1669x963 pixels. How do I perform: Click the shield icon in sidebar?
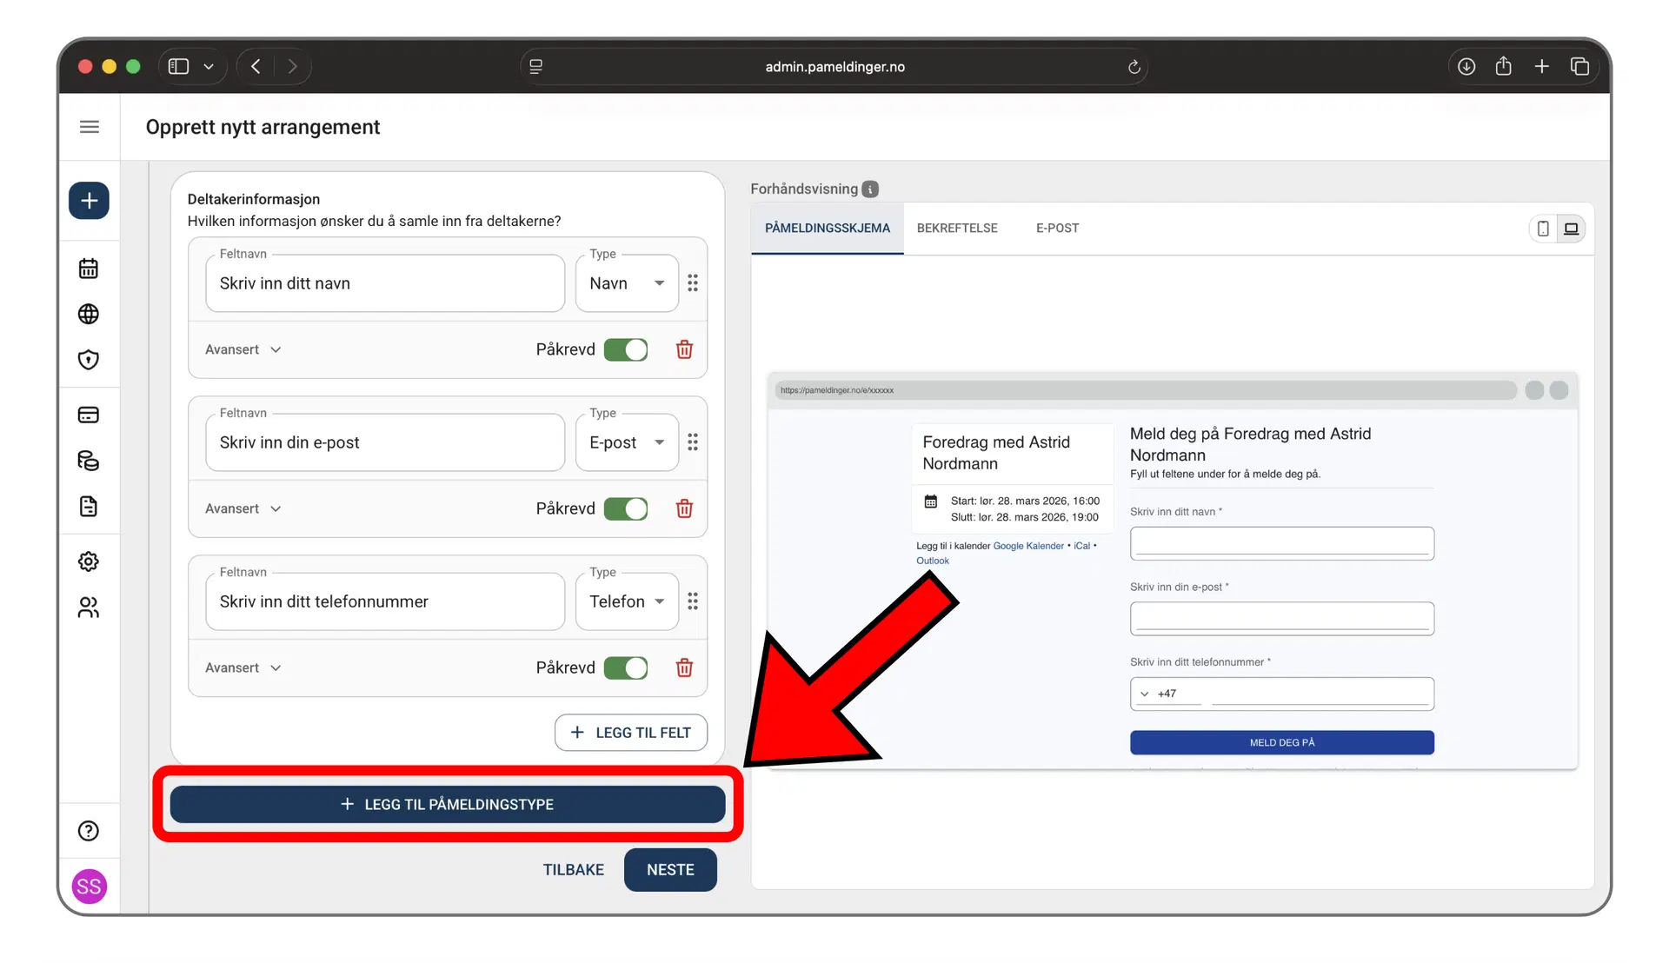point(89,360)
